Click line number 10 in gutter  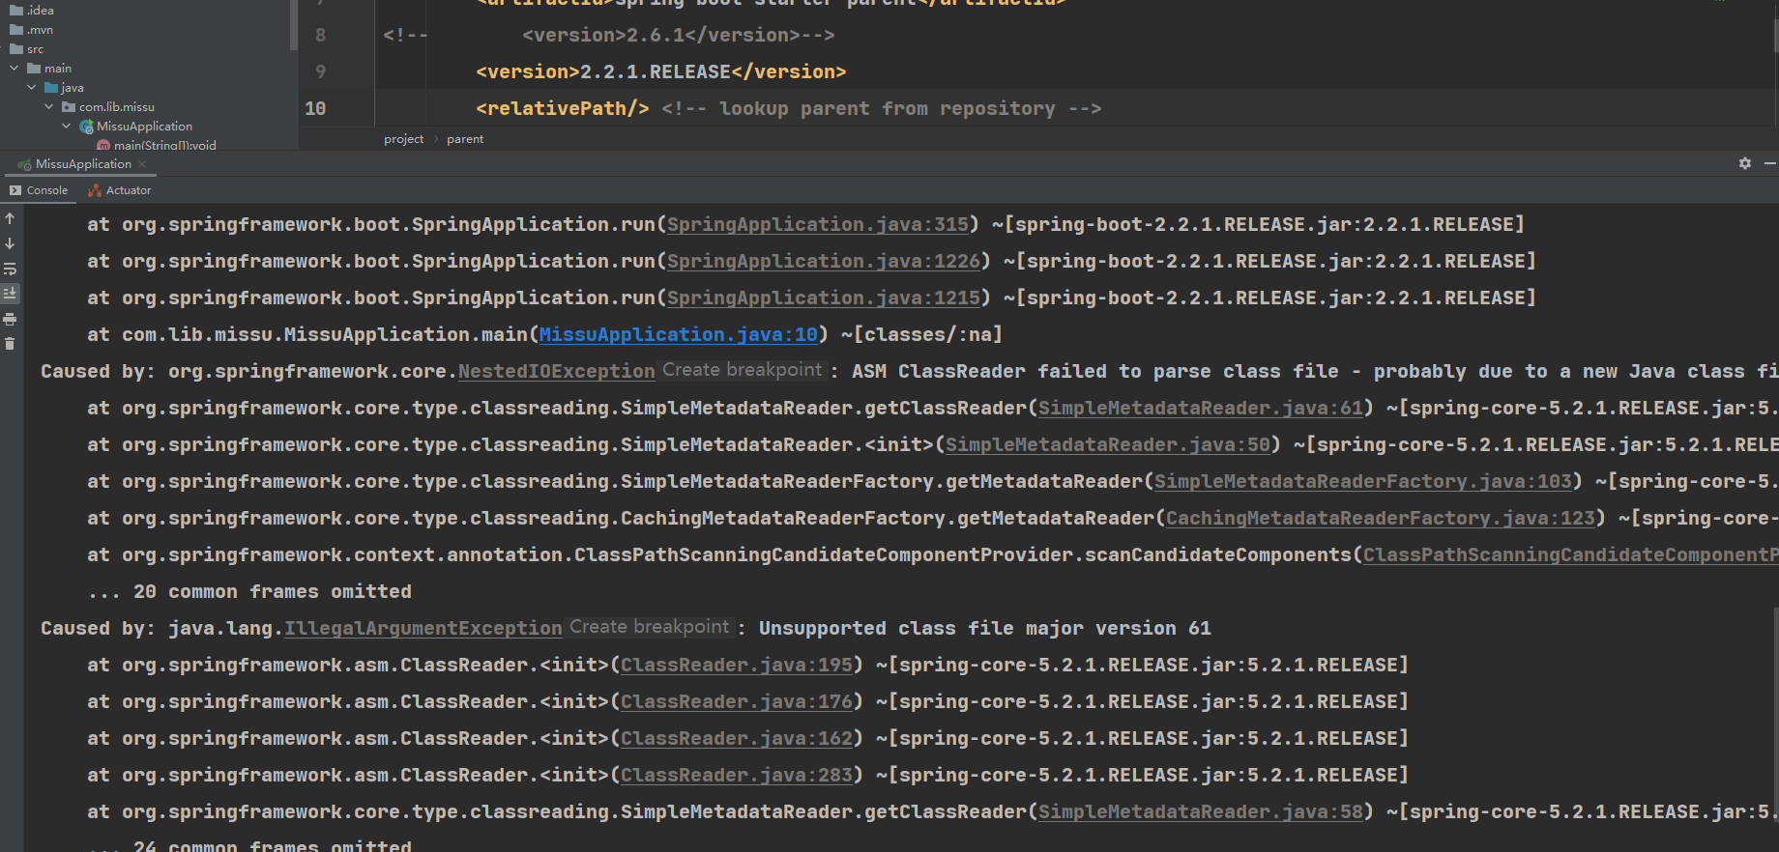[x=315, y=108]
